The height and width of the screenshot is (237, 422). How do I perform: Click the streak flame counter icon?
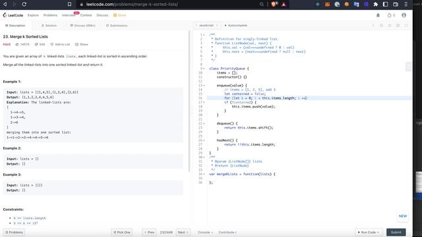pyautogui.click(x=389, y=15)
